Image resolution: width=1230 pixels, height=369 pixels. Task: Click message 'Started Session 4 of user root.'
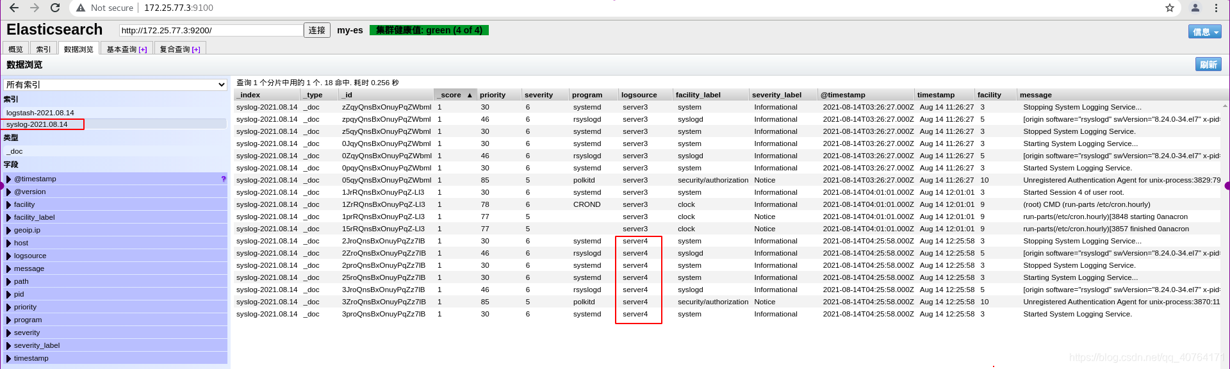[x=1073, y=192]
